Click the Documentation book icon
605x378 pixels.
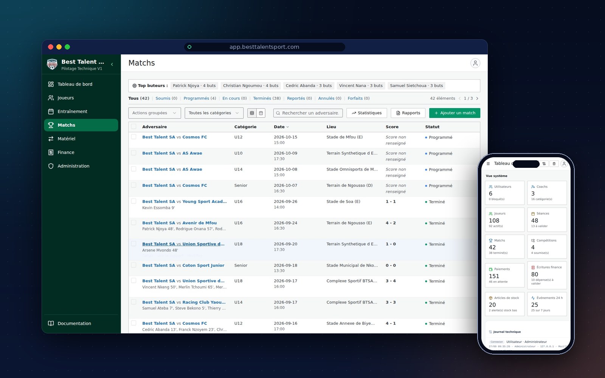51,324
